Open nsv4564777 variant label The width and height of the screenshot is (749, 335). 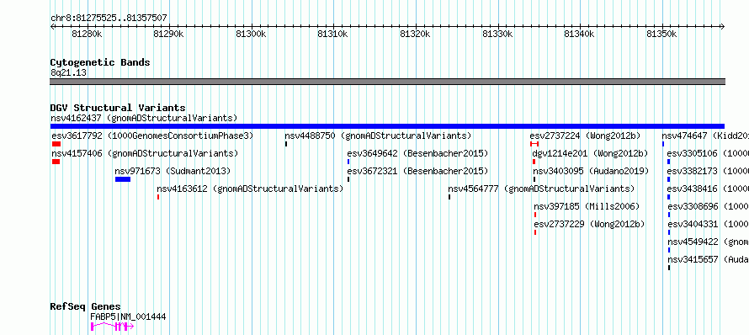(x=541, y=189)
